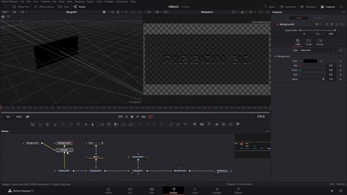The height and width of the screenshot is (195, 347).
Task: Select the Renderer3D1 node
Action: [180, 171]
